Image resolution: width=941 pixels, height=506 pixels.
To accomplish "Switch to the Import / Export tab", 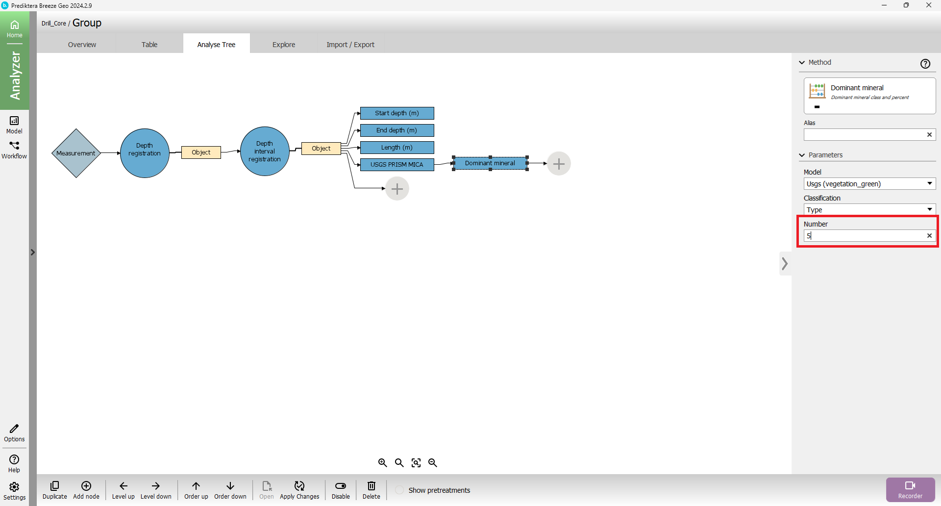I will pyautogui.click(x=350, y=45).
